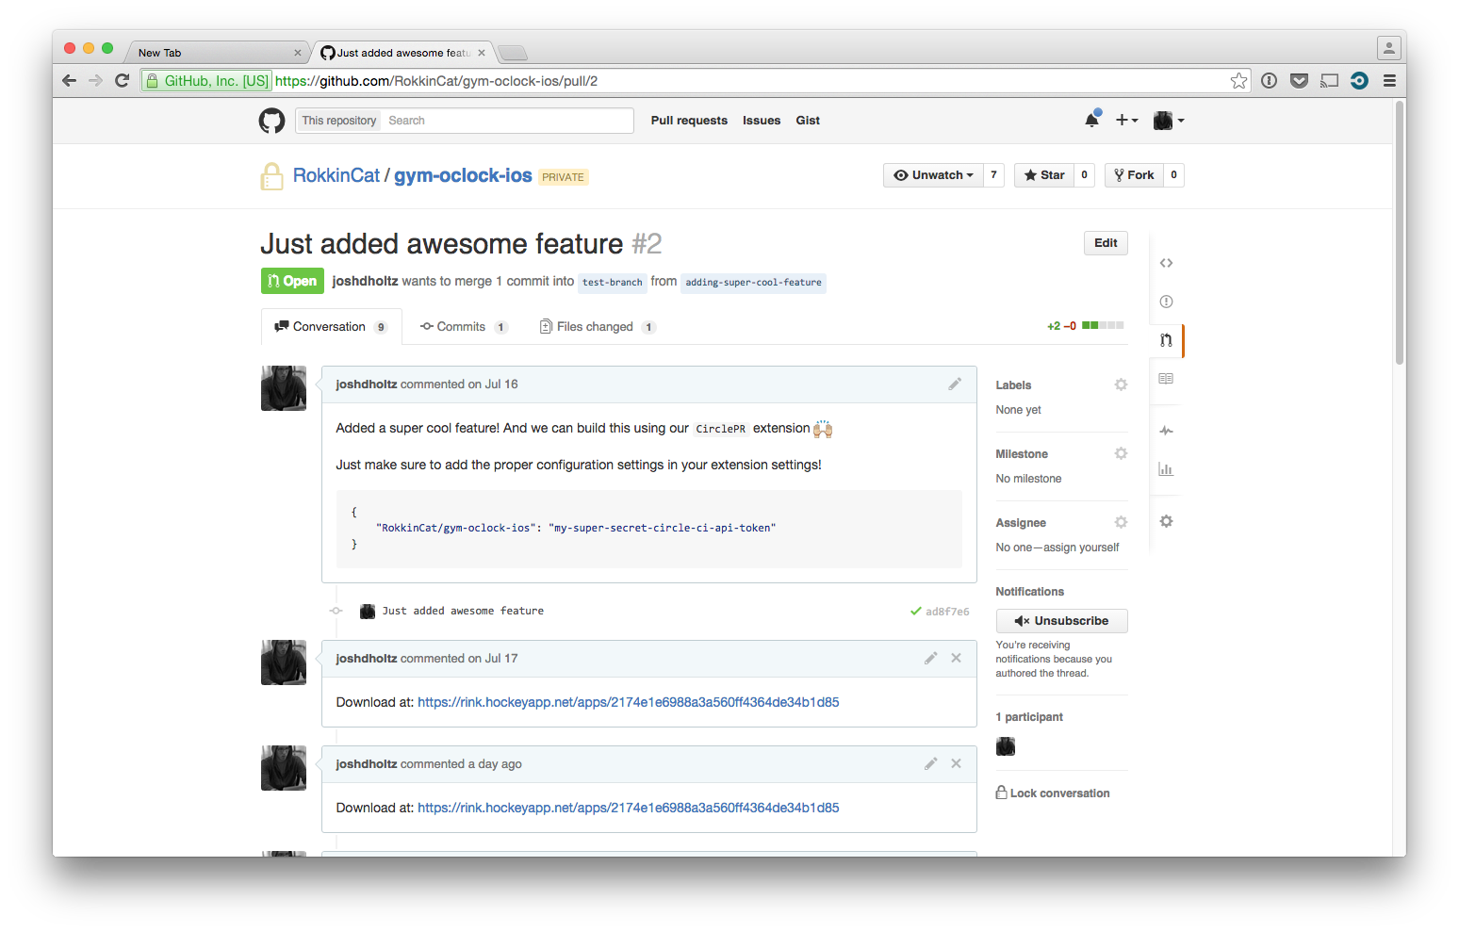Viewport: 1459px width, 932px height.
Task: Click joshdholtz username in Jul 16 comment header
Action: pyautogui.click(x=367, y=384)
